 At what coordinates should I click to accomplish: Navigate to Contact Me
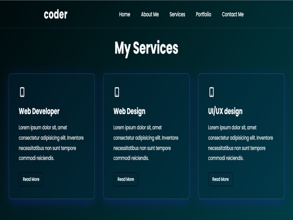coord(233,14)
